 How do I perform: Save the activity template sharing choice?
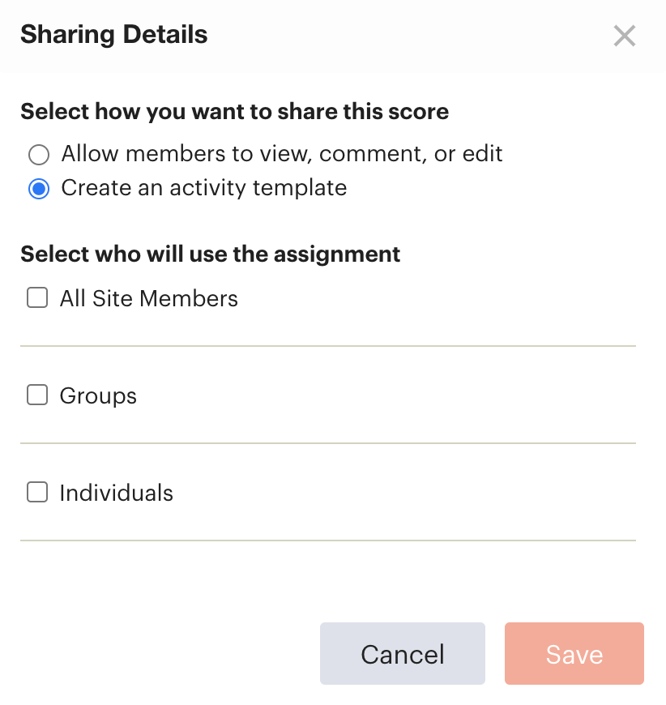point(574,653)
